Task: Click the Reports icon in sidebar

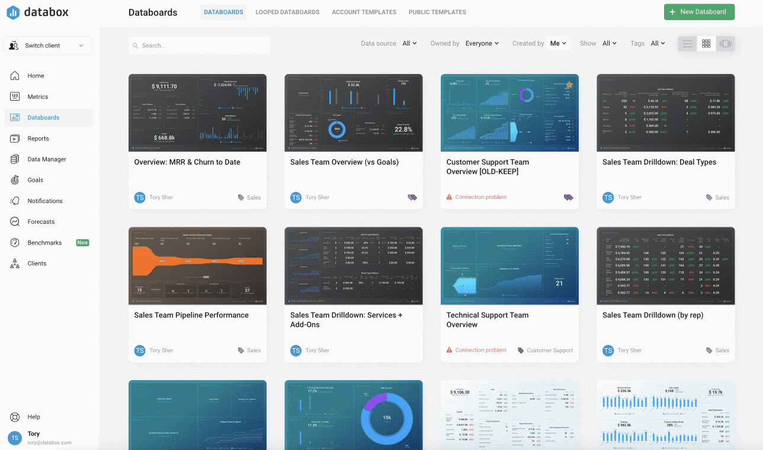Action: coord(15,139)
